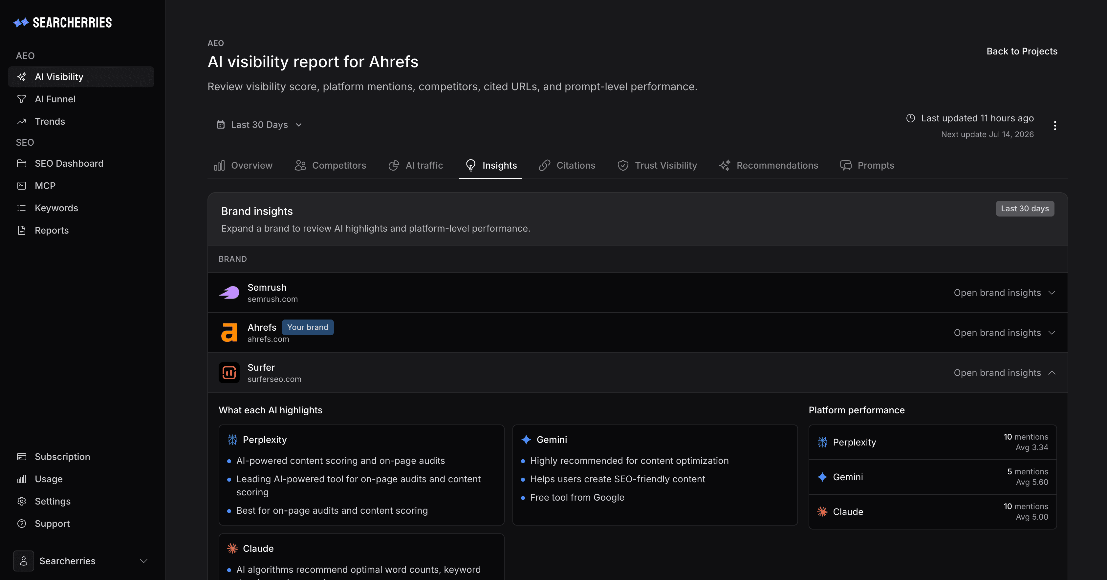
Task: Click the Subscription card icon
Action: point(21,457)
